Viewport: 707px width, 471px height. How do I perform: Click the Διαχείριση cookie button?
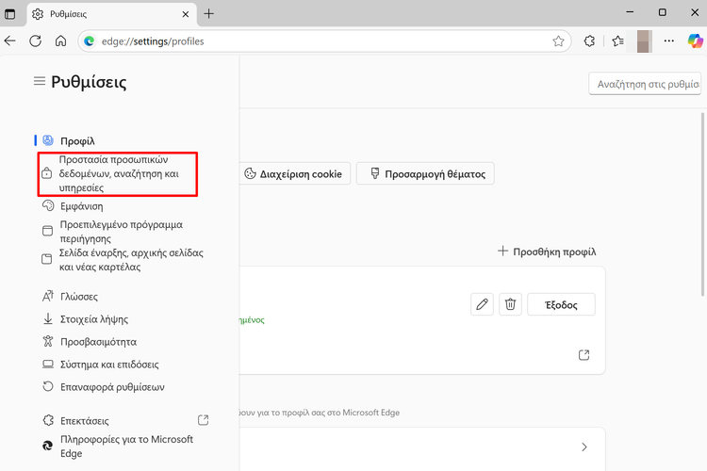(x=294, y=173)
